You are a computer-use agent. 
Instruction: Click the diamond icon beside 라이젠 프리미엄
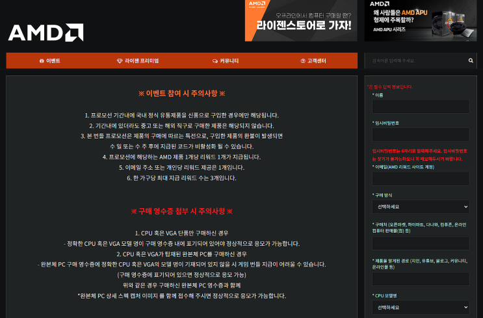coord(120,61)
